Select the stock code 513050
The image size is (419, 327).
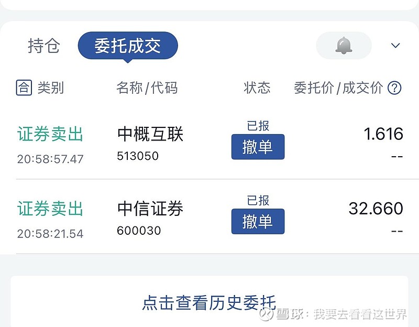(x=138, y=156)
